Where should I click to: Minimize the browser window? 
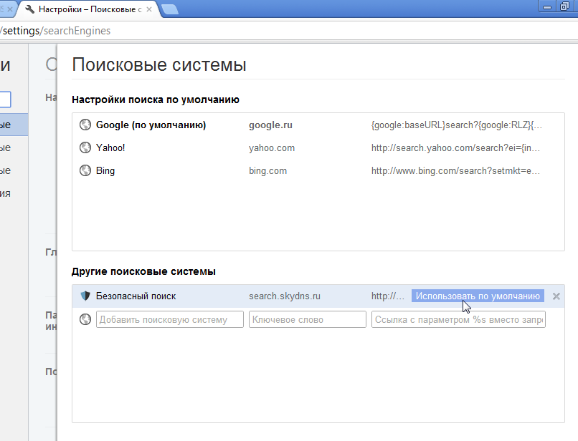click(547, 6)
